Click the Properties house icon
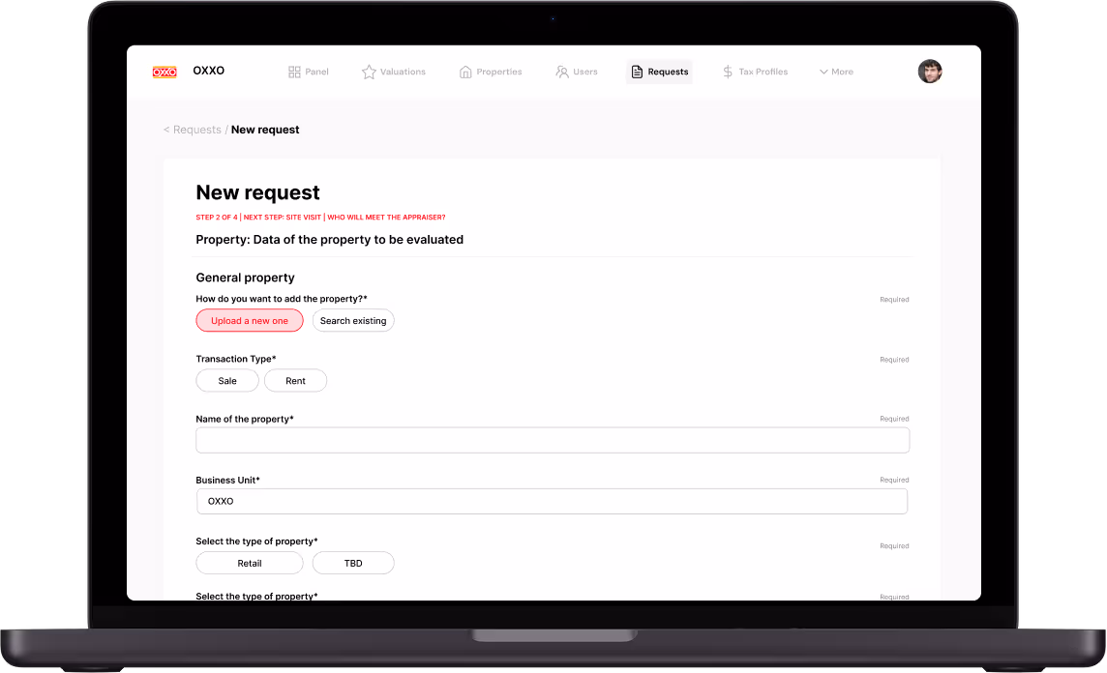Viewport: 1107px width, 673px height. [x=465, y=72]
